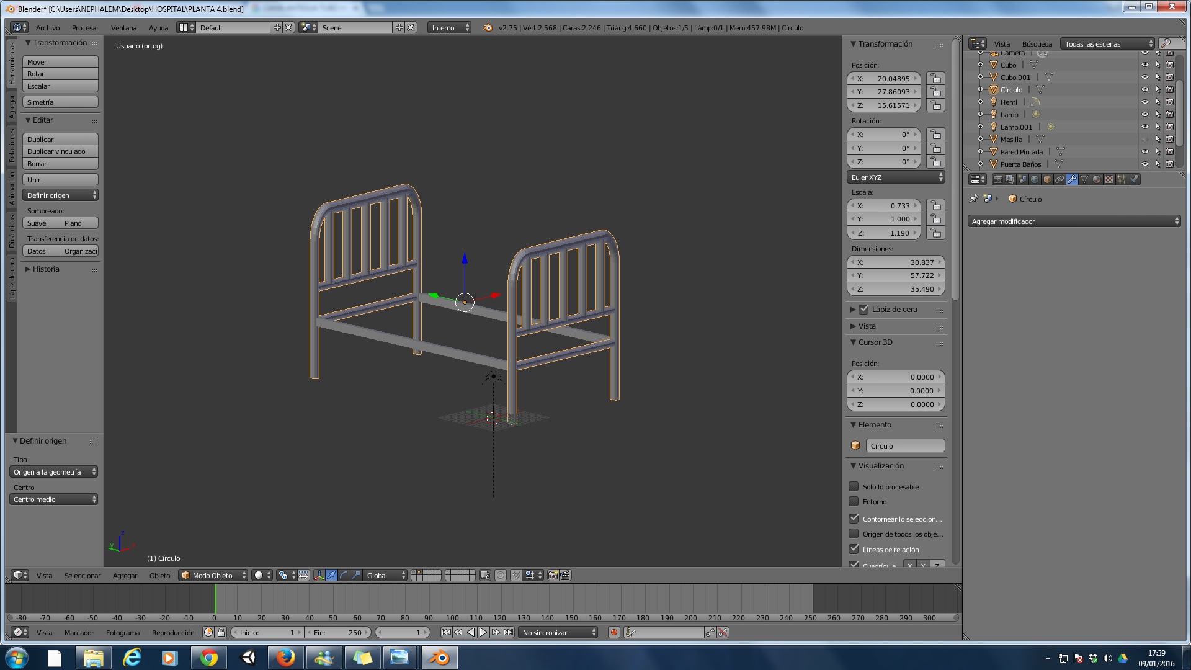Click the OpenGL render image icon

(x=553, y=576)
